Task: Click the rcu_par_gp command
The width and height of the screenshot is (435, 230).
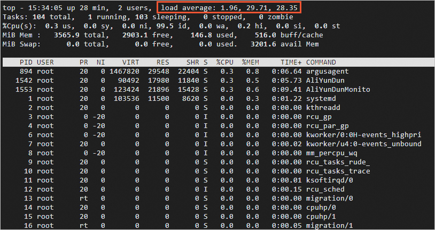Action: [x=328, y=126]
